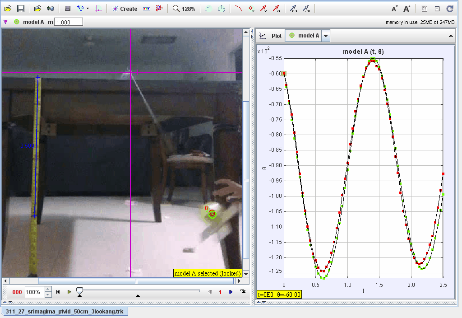Open the model A track dropdown arrow
This screenshot has width=462, height=318.
pos(326,36)
